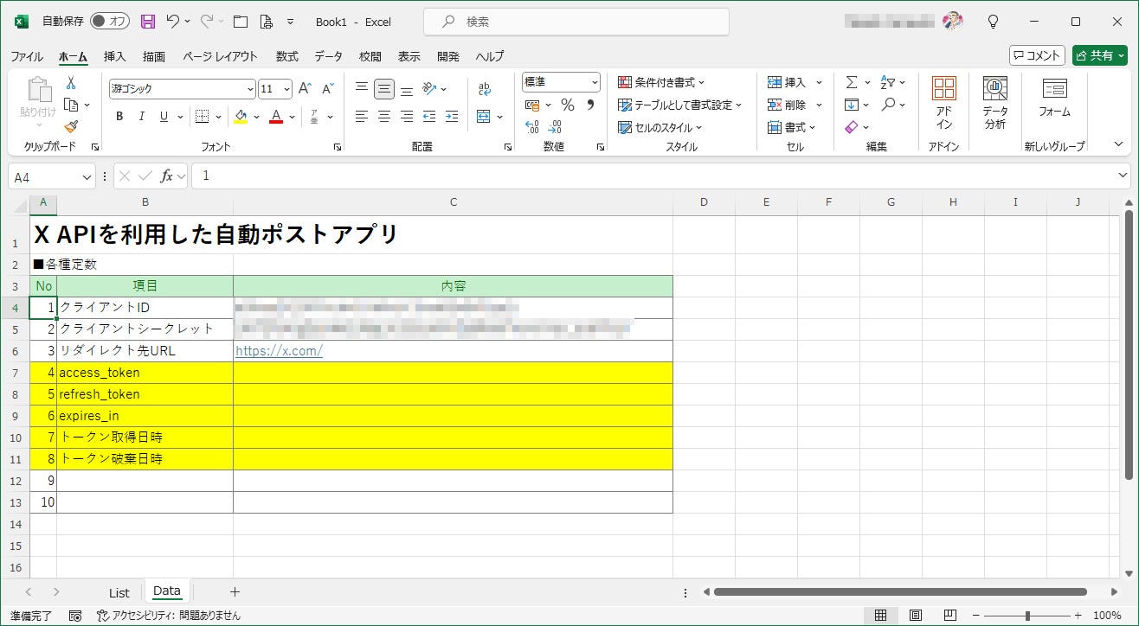Image resolution: width=1139 pixels, height=626 pixels.
Task: Open the Name Box dropdown arrow
Action: [87, 176]
